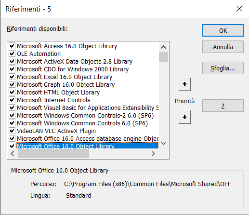Screen dimensions: 249x215
Task: Browse for a library with Sfoglia
Action: pyautogui.click(x=223, y=68)
